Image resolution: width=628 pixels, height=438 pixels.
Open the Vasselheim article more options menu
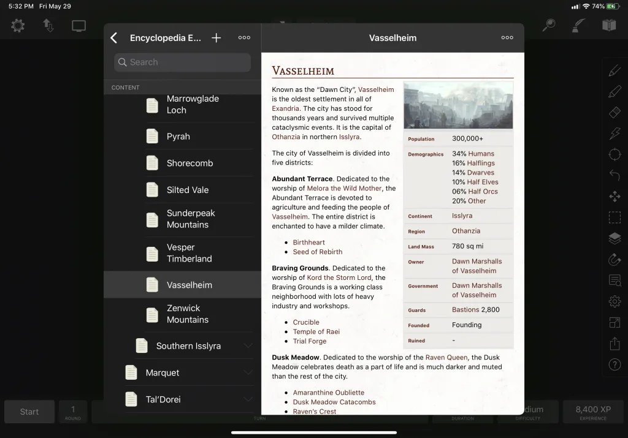click(x=507, y=37)
